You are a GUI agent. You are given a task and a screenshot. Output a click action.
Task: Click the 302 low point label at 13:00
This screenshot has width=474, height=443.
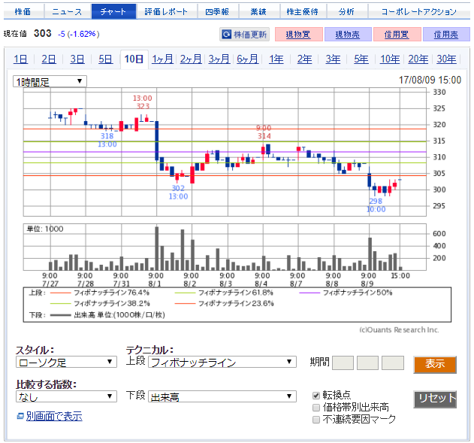point(178,192)
